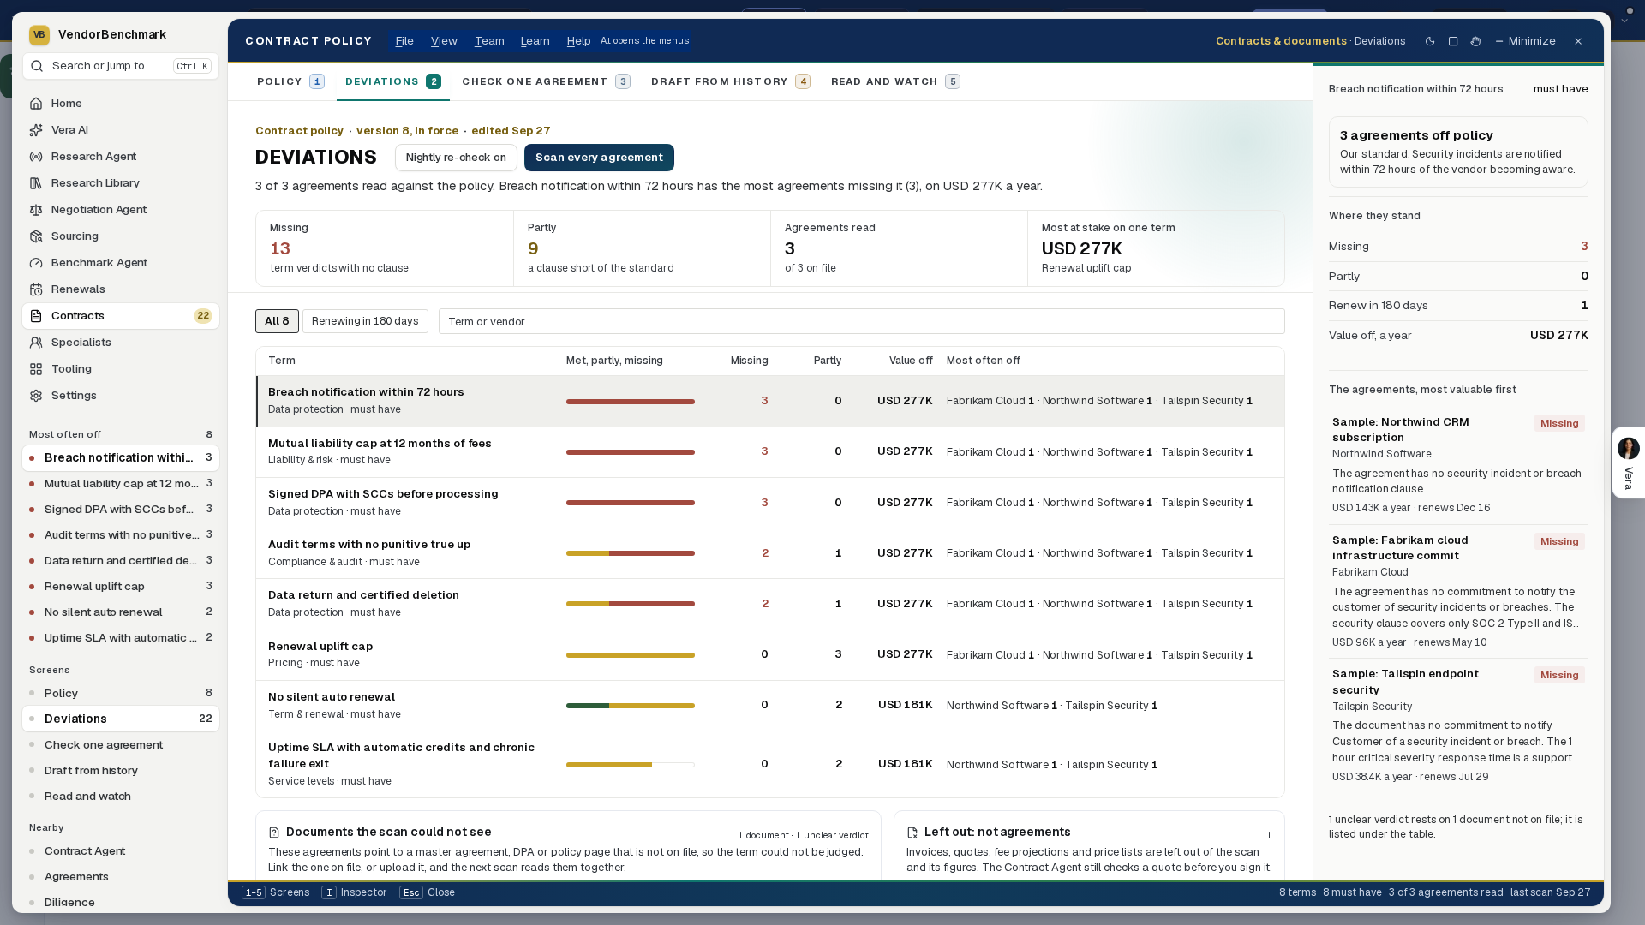Viewport: 1645px width, 925px height.
Task: Select Signed DPA sidebar item under Most often off
Action: coord(120,510)
